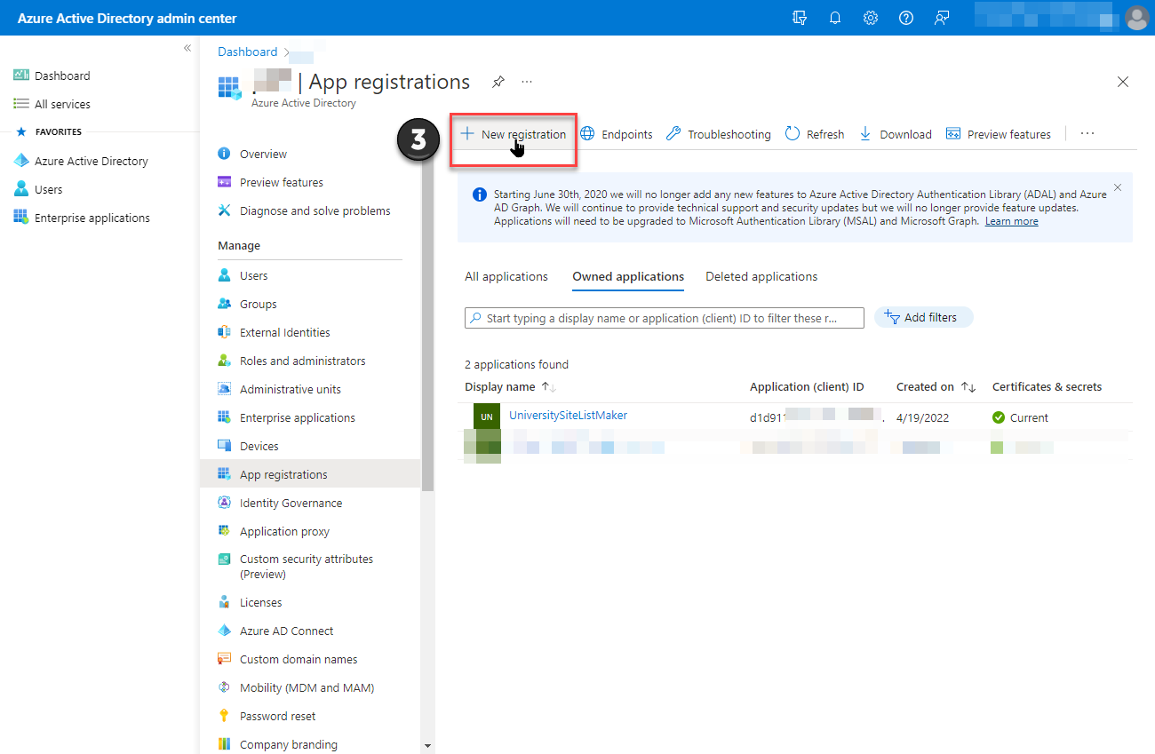Open toolbar overflow ellipsis menu
1155x754 pixels.
coord(1087,134)
